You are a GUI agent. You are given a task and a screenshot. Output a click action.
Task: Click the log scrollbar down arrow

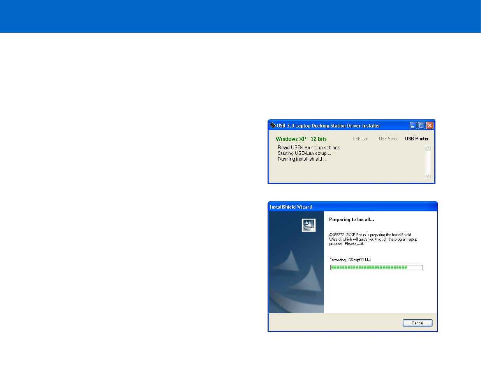coord(428,176)
